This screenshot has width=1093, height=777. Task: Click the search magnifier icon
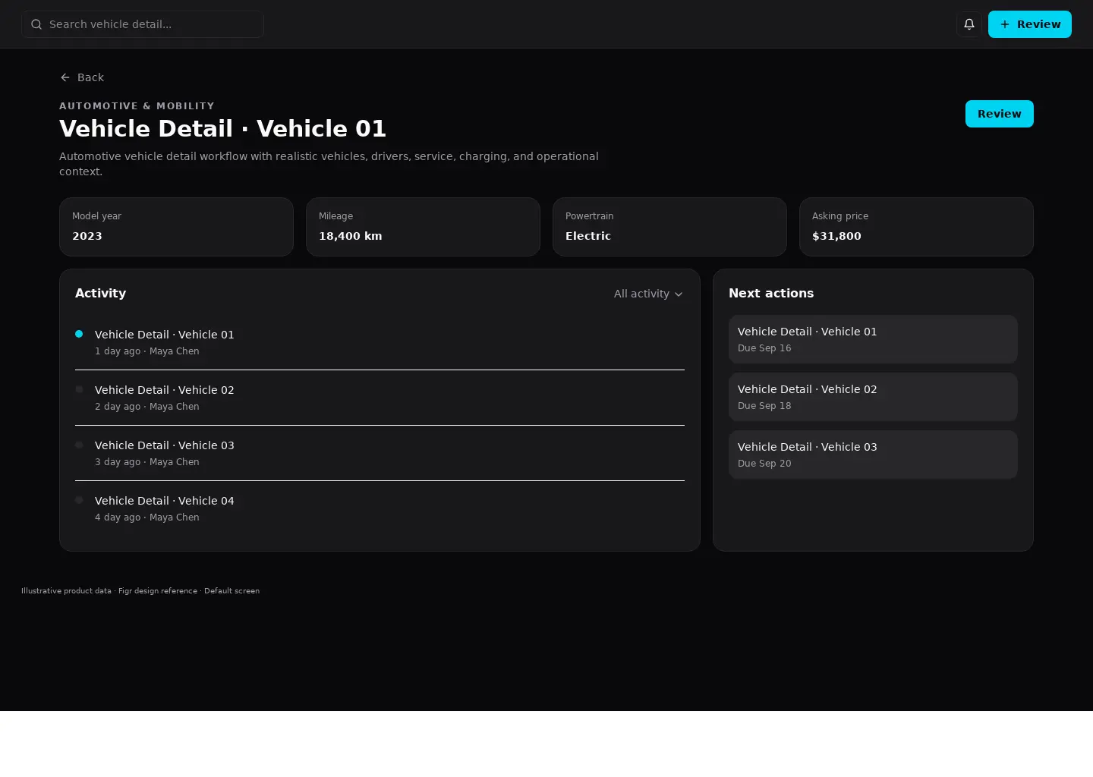pos(36,24)
